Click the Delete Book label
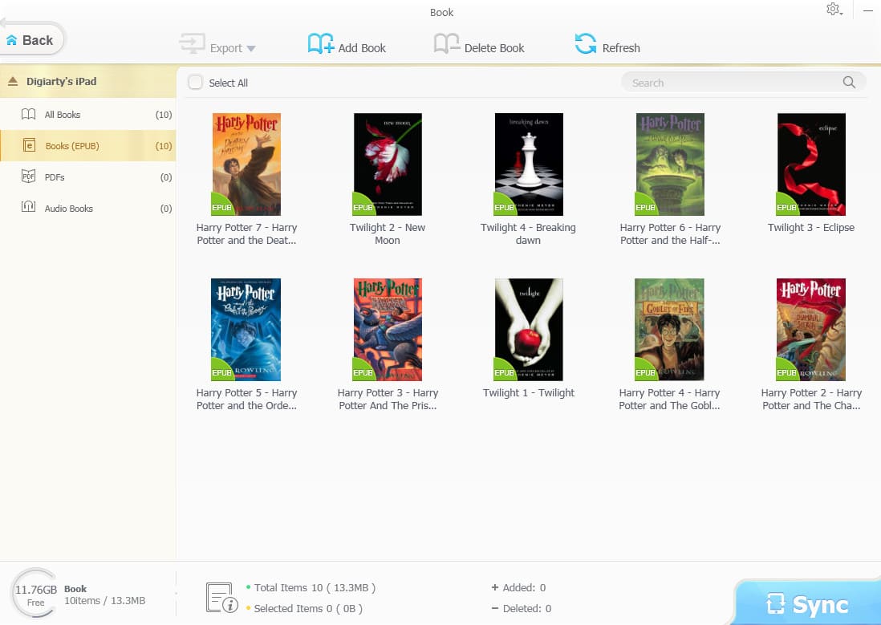This screenshot has height=625, width=881. [494, 48]
